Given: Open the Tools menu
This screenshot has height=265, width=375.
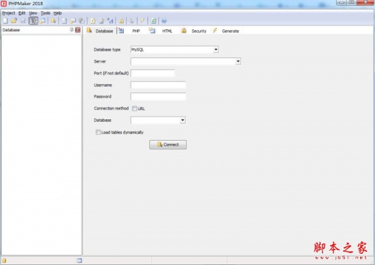Looking at the screenshot, I should (45, 13).
